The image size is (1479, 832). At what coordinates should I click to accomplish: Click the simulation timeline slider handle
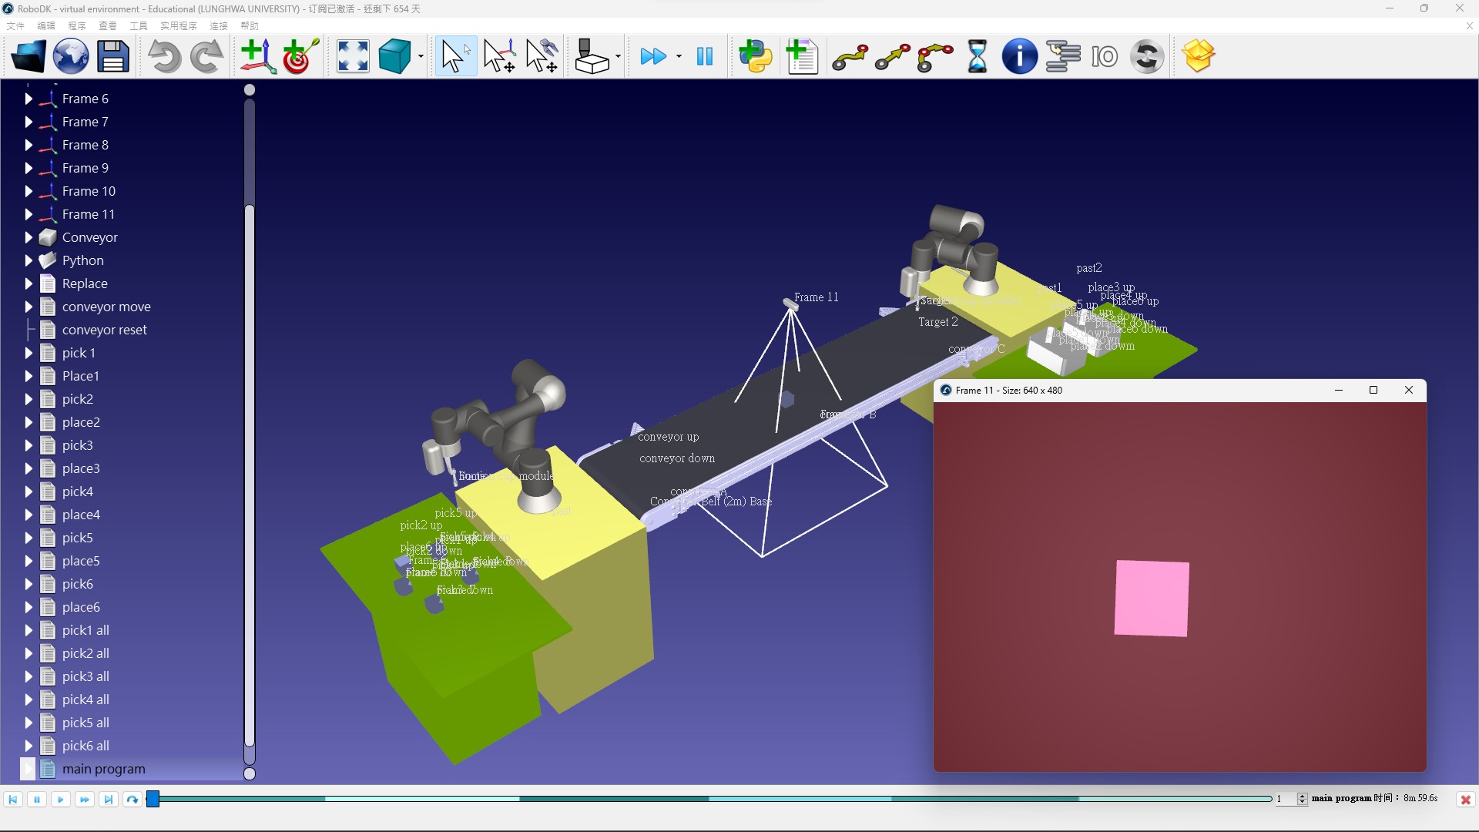pos(153,799)
